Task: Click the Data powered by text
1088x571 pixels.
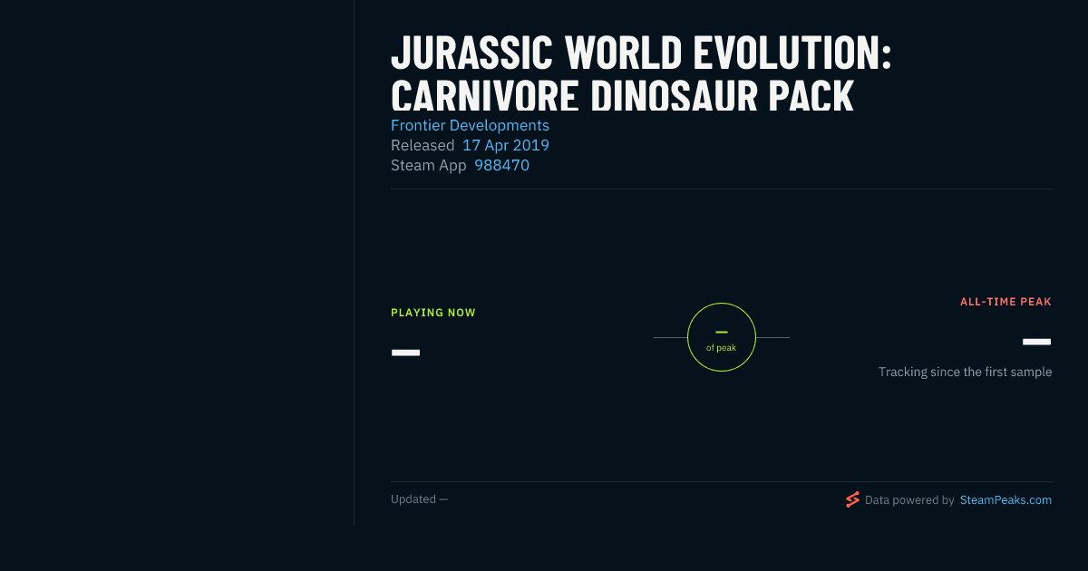Action: coord(909,499)
